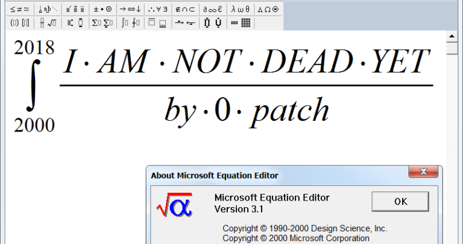Click the word AM in the numerator
Screen dimensions: 463x244
tap(123, 61)
